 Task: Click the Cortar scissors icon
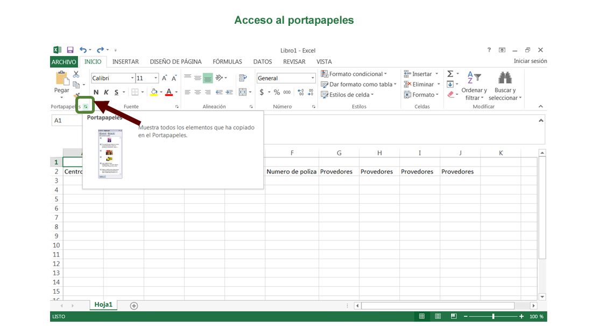pyautogui.click(x=76, y=74)
